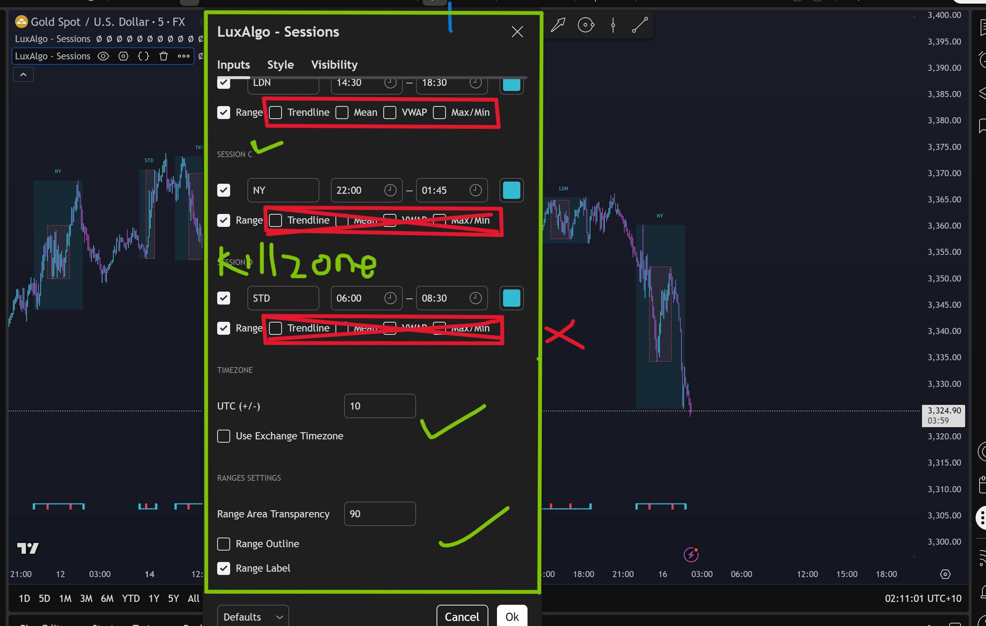Switch to the Visibility tab
Image resolution: width=986 pixels, height=626 pixels.
(x=334, y=65)
